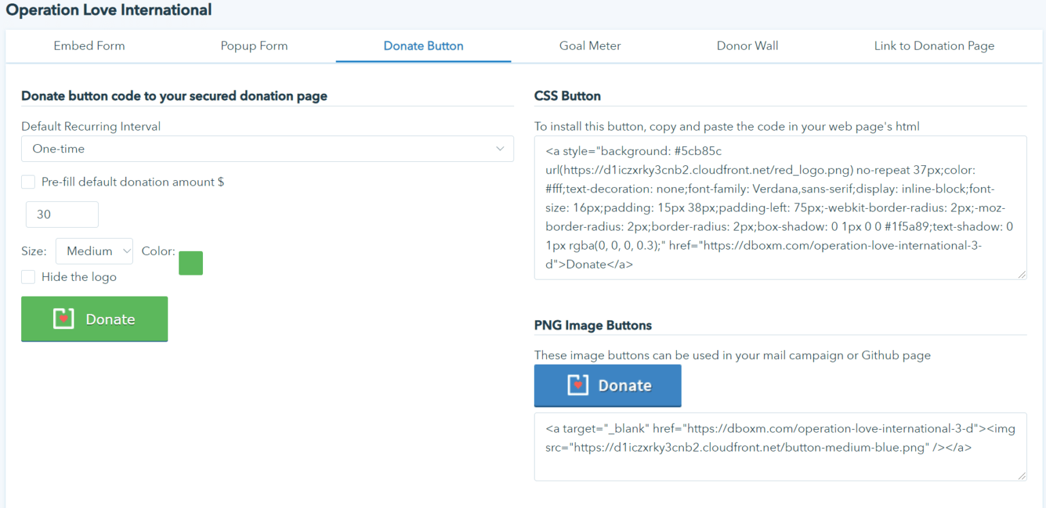
Task: Check the Hide the logo option
Action: (28, 277)
